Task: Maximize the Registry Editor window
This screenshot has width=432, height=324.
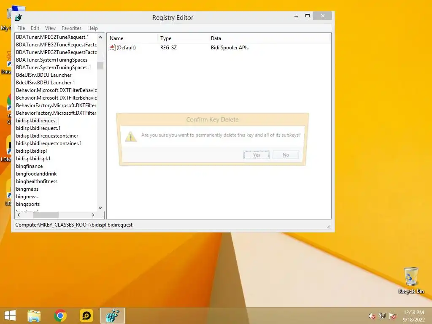Action: click(308, 16)
